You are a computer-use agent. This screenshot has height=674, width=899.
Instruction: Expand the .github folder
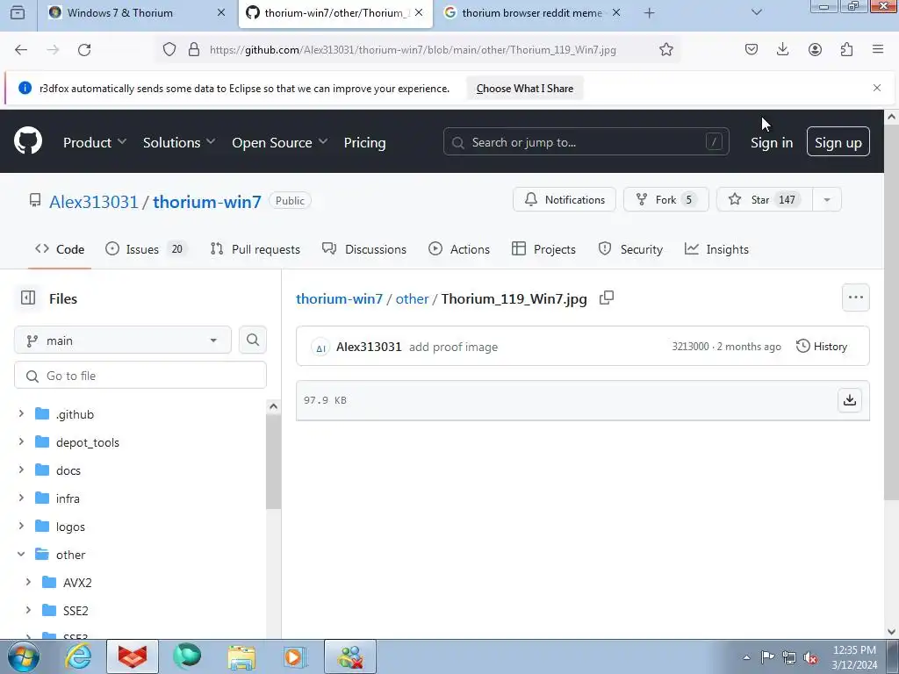click(21, 414)
